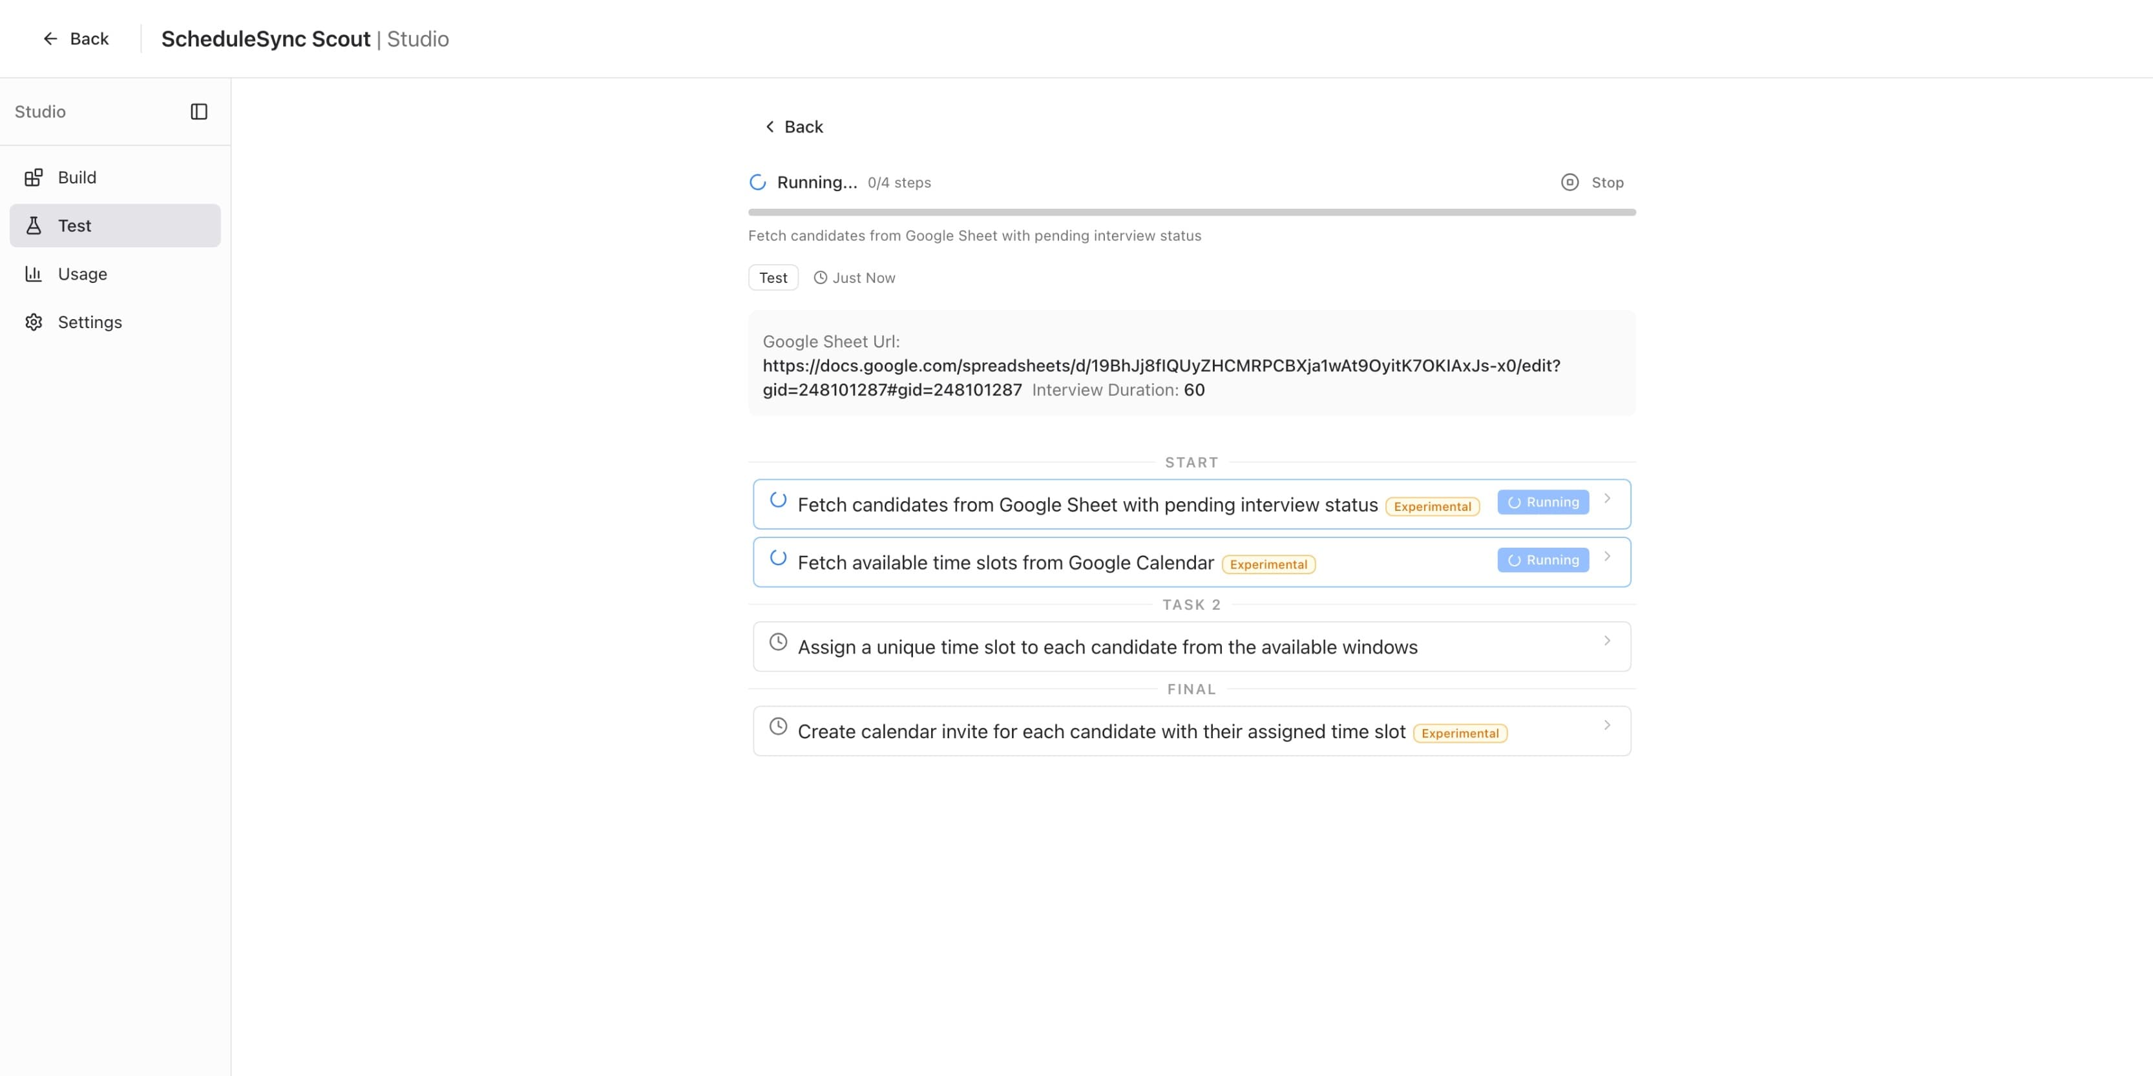Click the Test flask icon
The width and height of the screenshot is (2153, 1076).
click(x=34, y=225)
